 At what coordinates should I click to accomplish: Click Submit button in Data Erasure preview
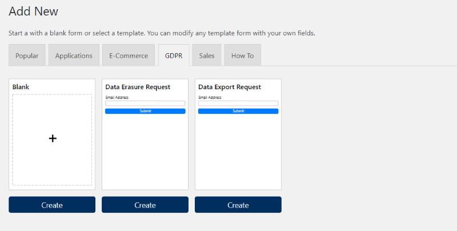(x=145, y=111)
